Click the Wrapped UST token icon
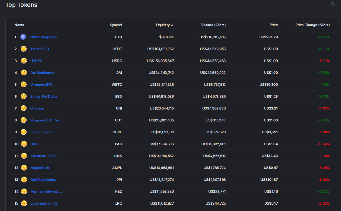The image size is (341, 211). pos(23,120)
